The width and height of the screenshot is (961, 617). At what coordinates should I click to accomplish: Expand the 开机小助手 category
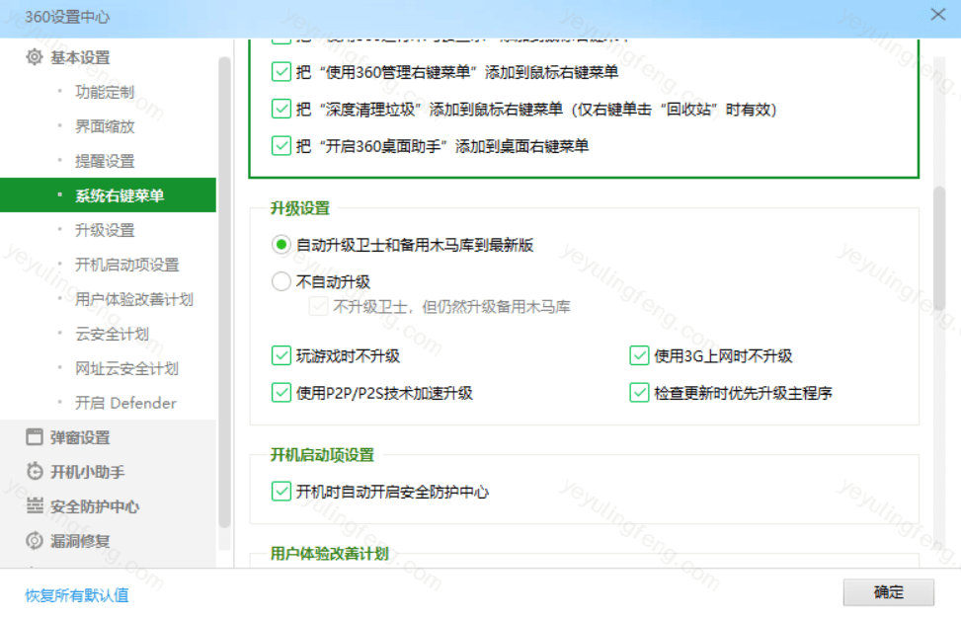(x=88, y=472)
